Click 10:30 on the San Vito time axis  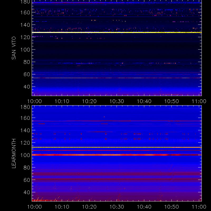point(117,101)
